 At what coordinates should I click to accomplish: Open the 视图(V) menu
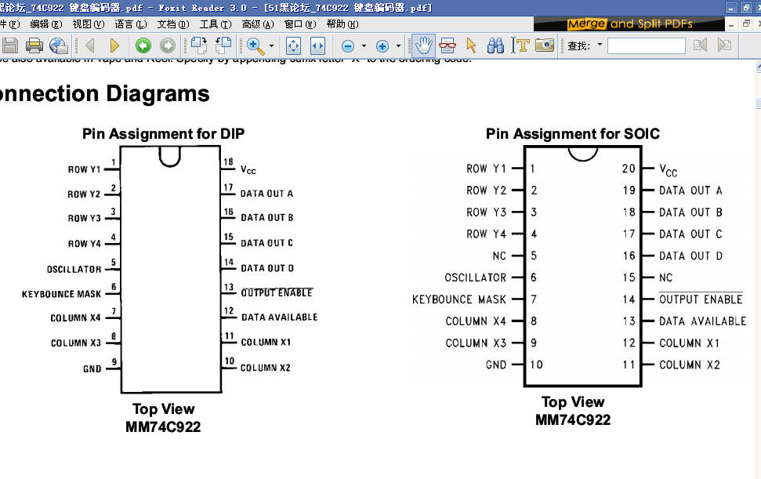pos(89,24)
